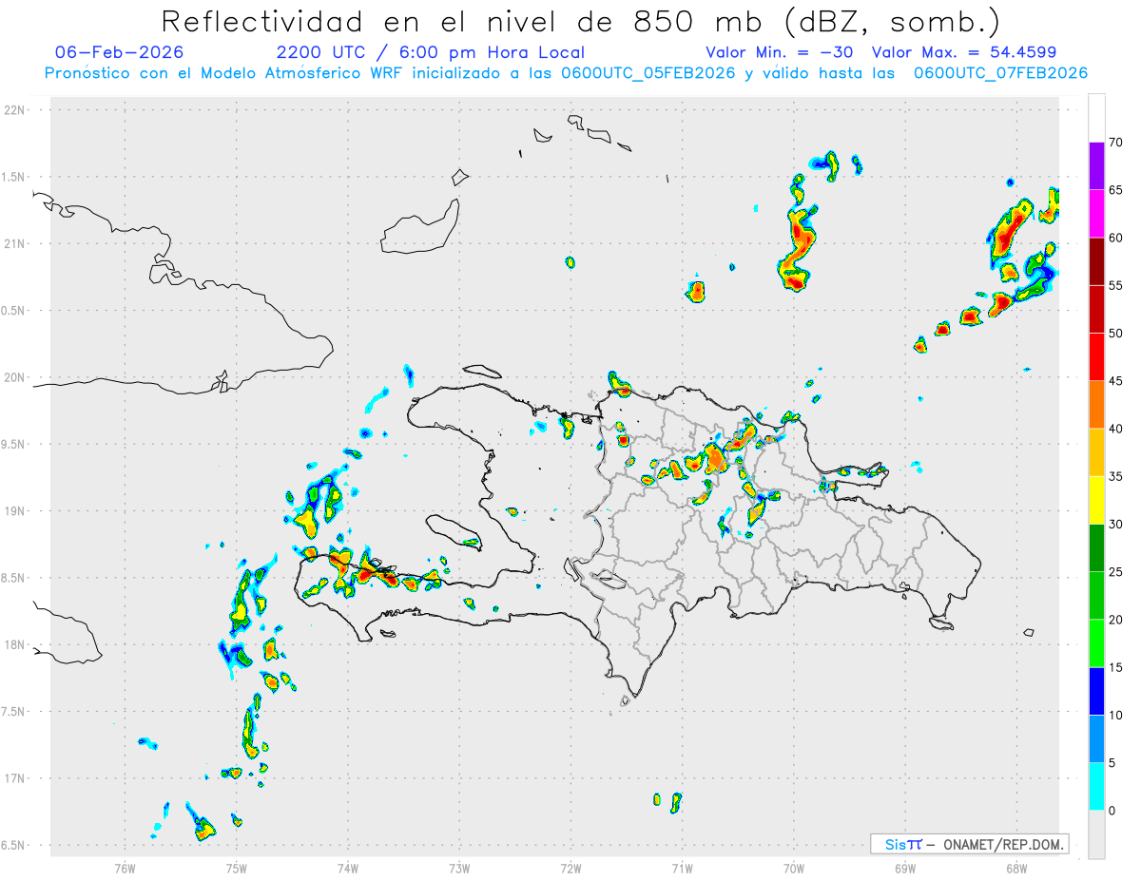Click the purple 65–70 dBZ colorbar segment

pos(1096,166)
